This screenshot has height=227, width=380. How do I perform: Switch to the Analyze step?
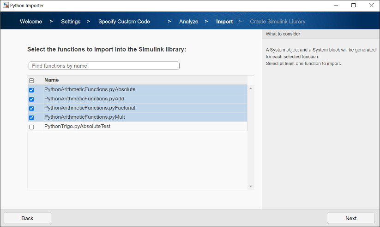(x=188, y=22)
